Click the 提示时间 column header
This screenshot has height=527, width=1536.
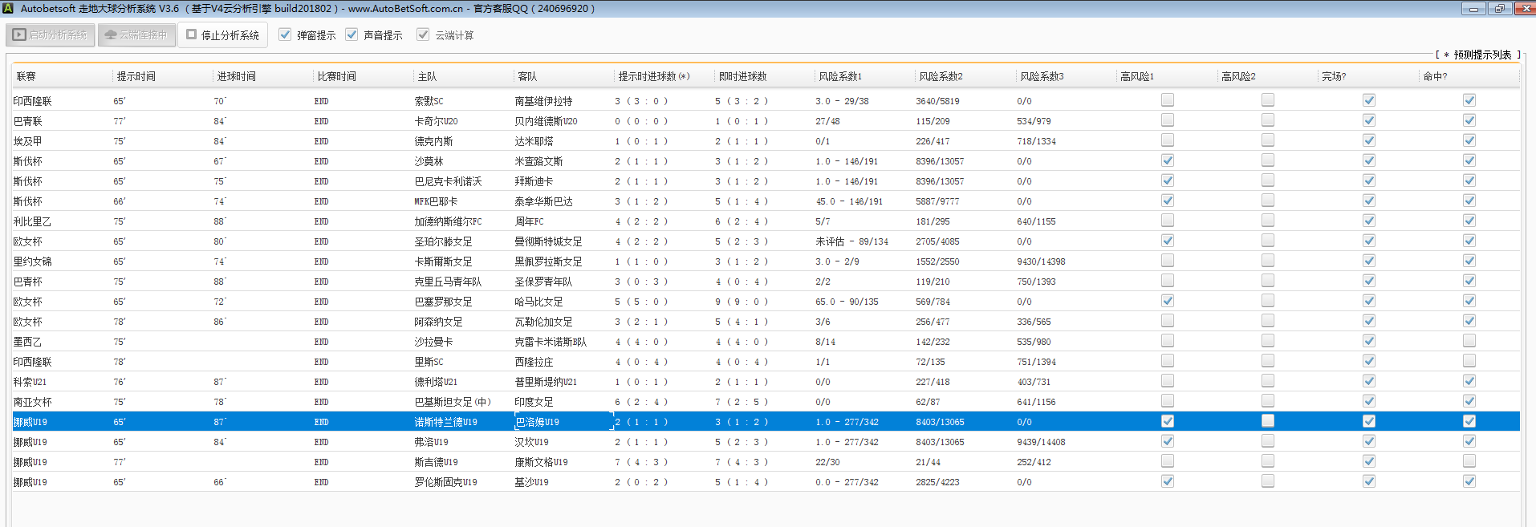pos(136,77)
